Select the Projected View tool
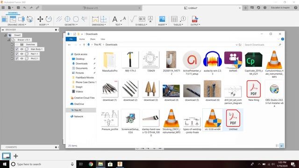This screenshot has width=299, height=168. point(13,19)
